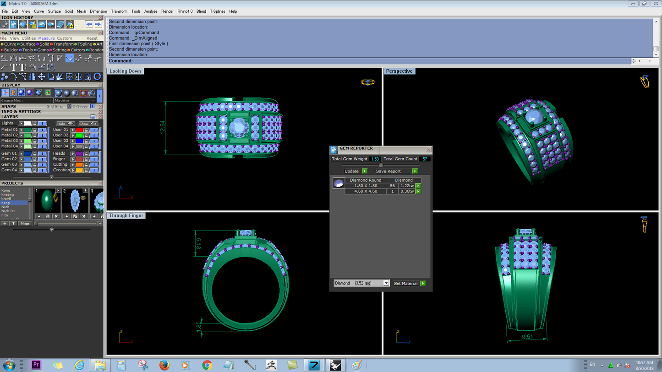Select the first render material sphere icon

point(58,93)
